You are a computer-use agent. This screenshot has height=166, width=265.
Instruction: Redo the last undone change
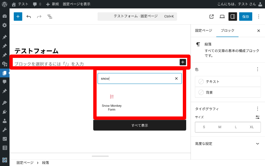tap(39, 16)
